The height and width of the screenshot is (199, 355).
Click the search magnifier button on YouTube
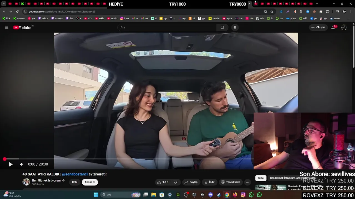(x=222, y=27)
